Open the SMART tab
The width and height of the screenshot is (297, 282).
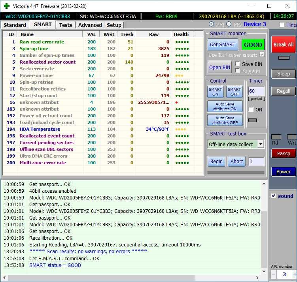pyautogui.click(x=43, y=24)
